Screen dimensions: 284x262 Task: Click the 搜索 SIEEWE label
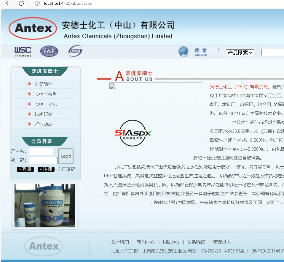pos(201,52)
